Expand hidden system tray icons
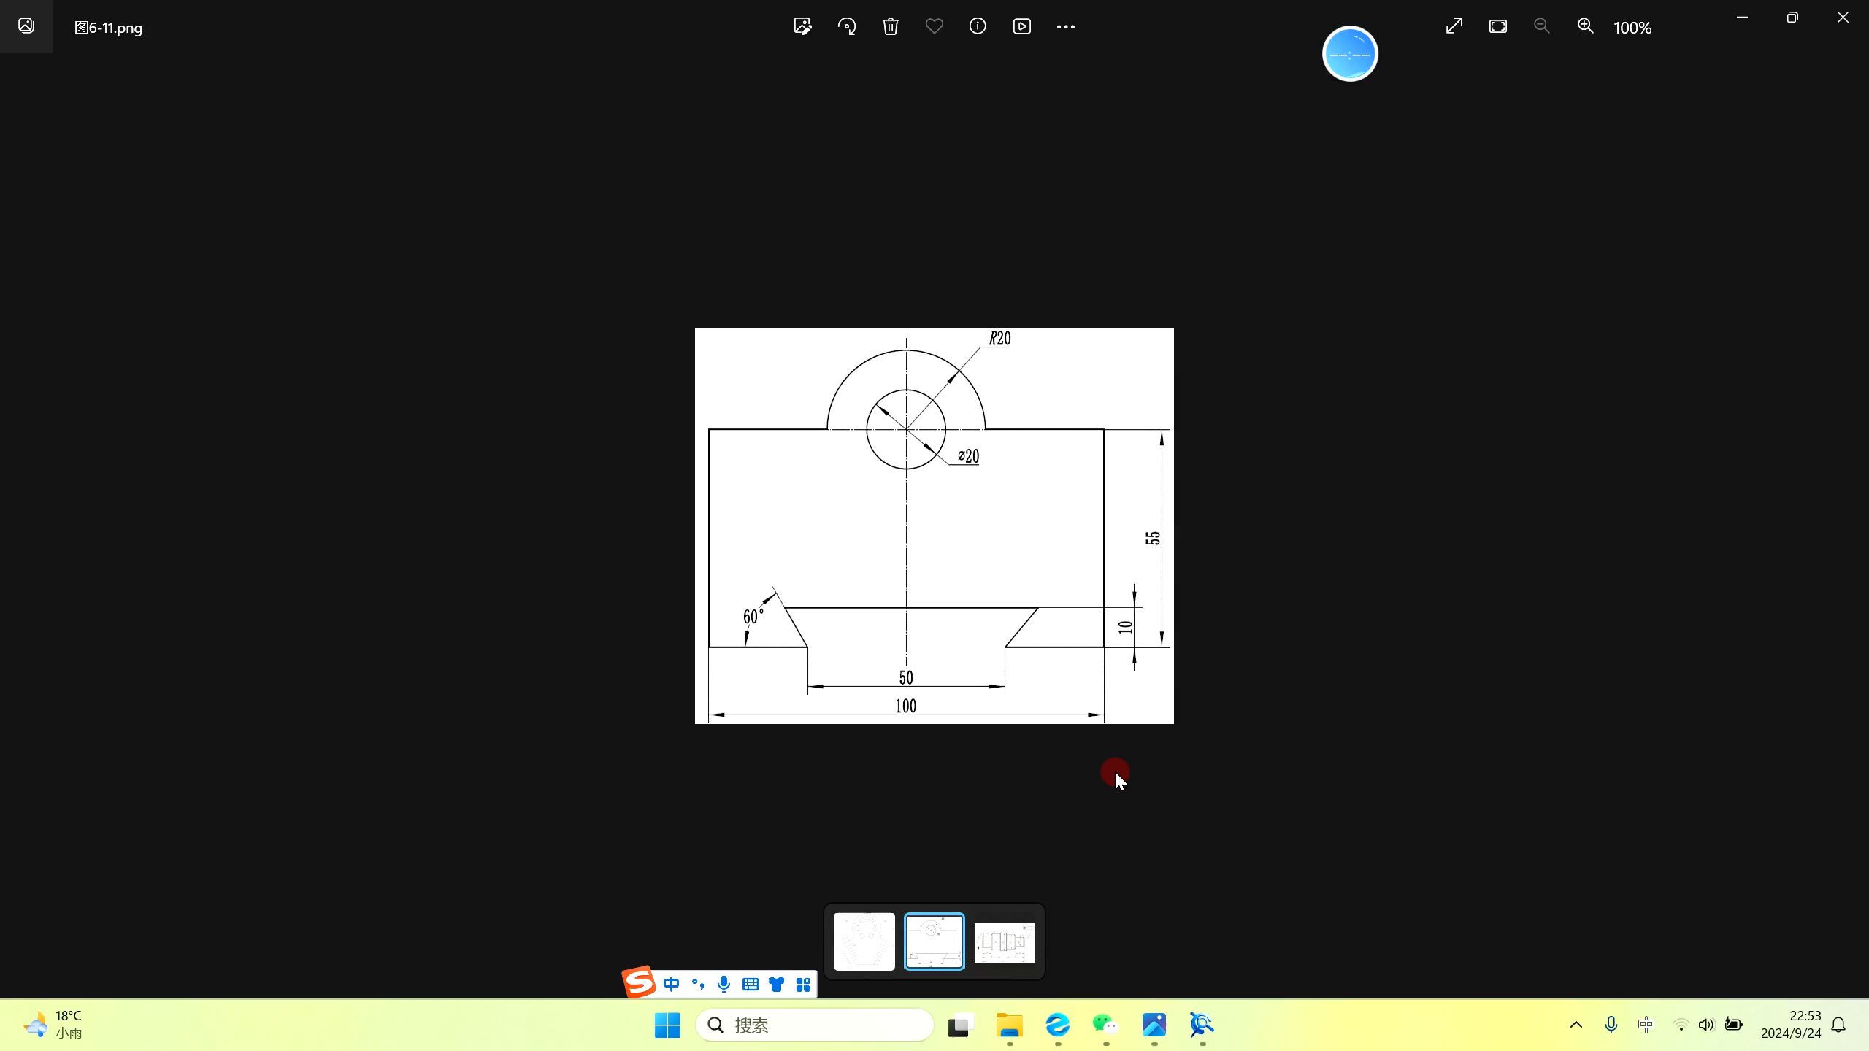 point(1576,1025)
